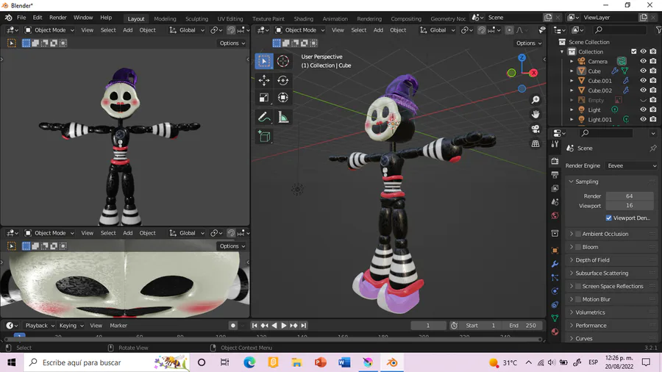Hide the Cube object in viewport
The image size is (662, 372).
pos(643,71)
